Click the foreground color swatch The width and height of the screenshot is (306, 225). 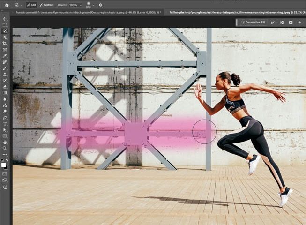point(4,165)
